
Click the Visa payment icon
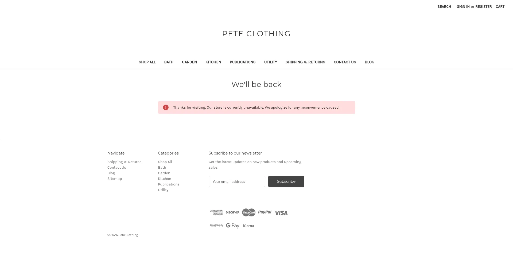pyautogui.click(x=281, y=213)
